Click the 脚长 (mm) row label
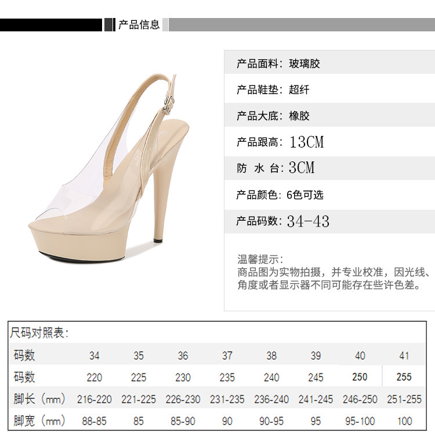435x442 pixels. point(39,399)
